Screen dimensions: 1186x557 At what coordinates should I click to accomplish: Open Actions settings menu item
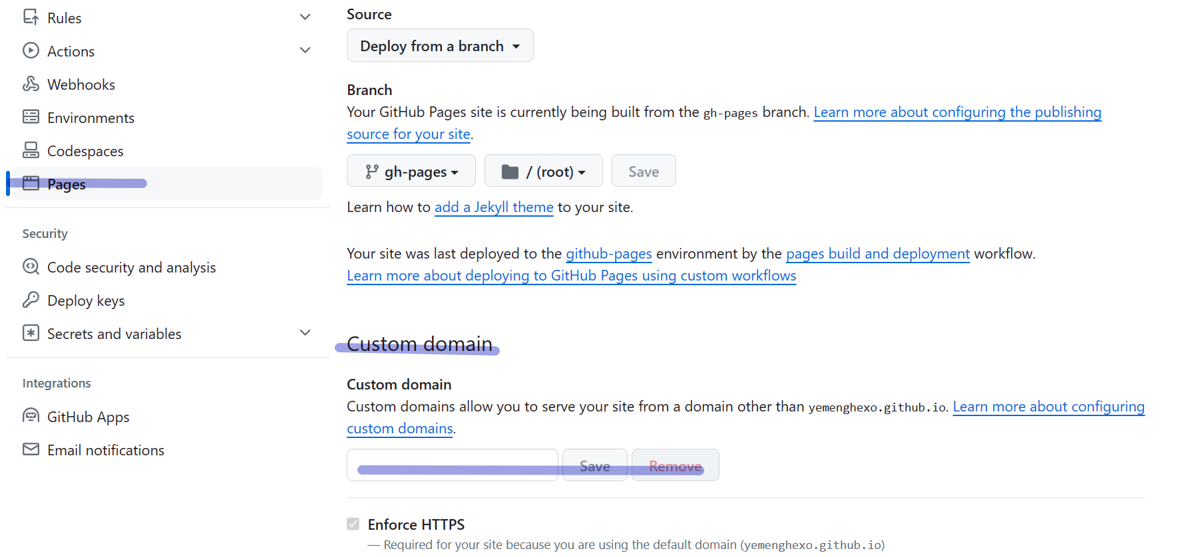point(71,51)
